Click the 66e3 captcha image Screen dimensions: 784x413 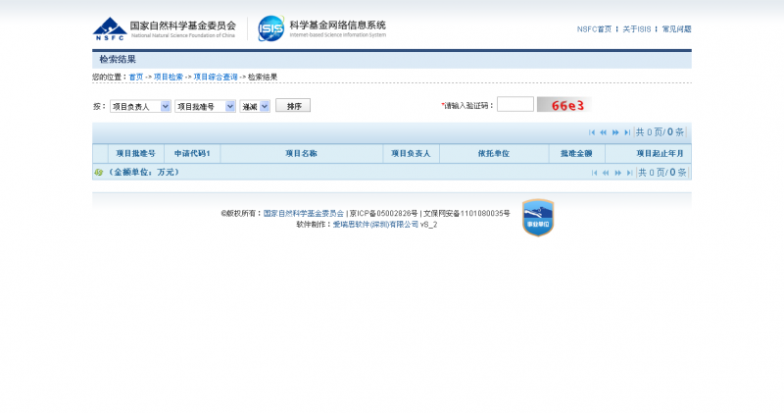(x=564, y=105)
